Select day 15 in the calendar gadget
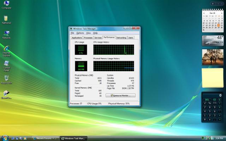This screenshot has width=226, height=141. click(219, 23)
